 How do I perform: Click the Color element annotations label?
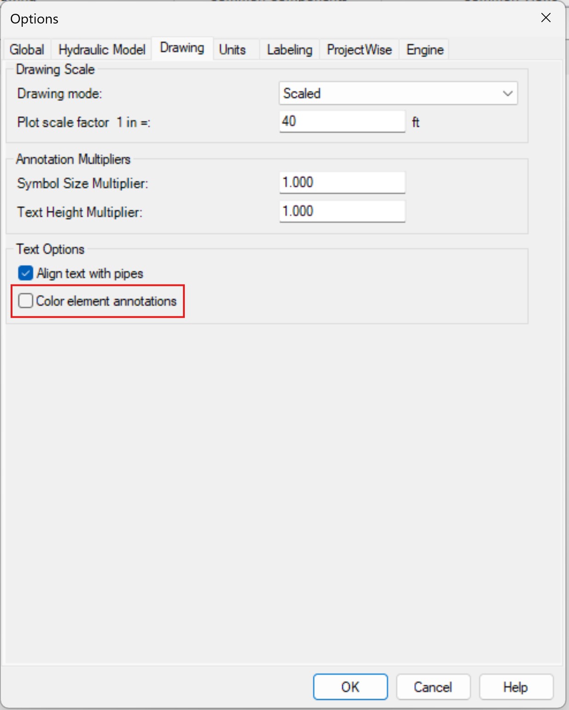(x=106, y=301)
